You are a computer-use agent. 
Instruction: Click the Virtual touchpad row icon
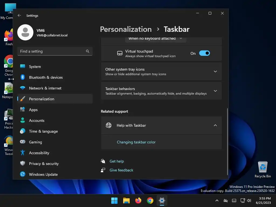[x=120, y=53]
